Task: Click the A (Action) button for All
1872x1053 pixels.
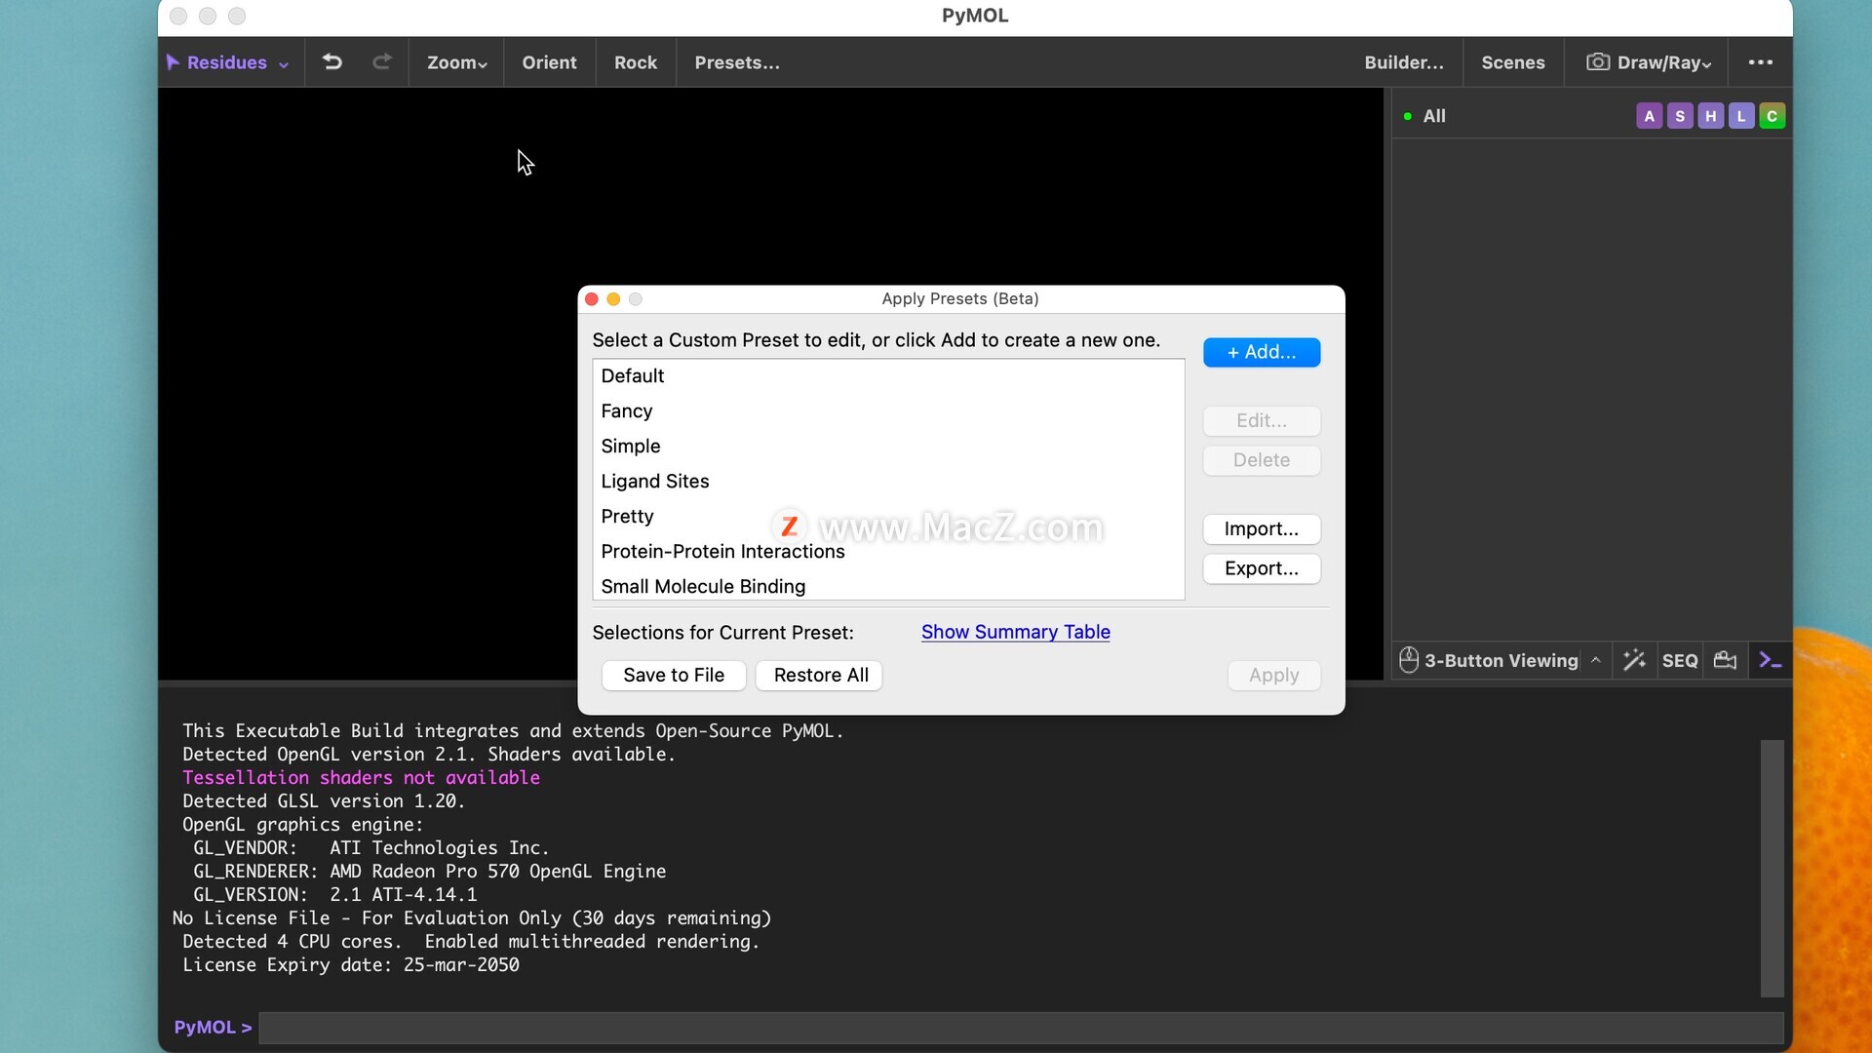Action: pyautogui.click(x=1649, y=116)
